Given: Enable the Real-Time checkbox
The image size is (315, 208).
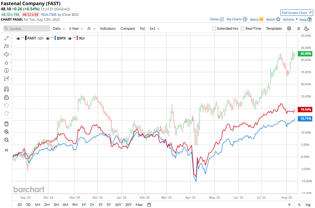Looking at the screenshot, I should tap(243, 28).
